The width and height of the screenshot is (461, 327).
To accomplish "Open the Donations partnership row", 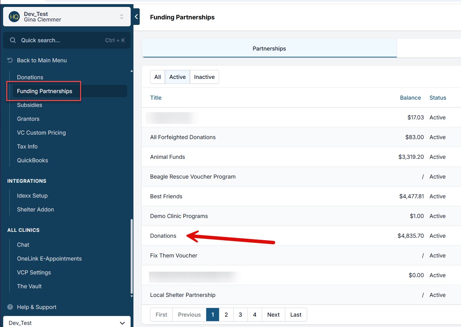I will coord(163,236).
